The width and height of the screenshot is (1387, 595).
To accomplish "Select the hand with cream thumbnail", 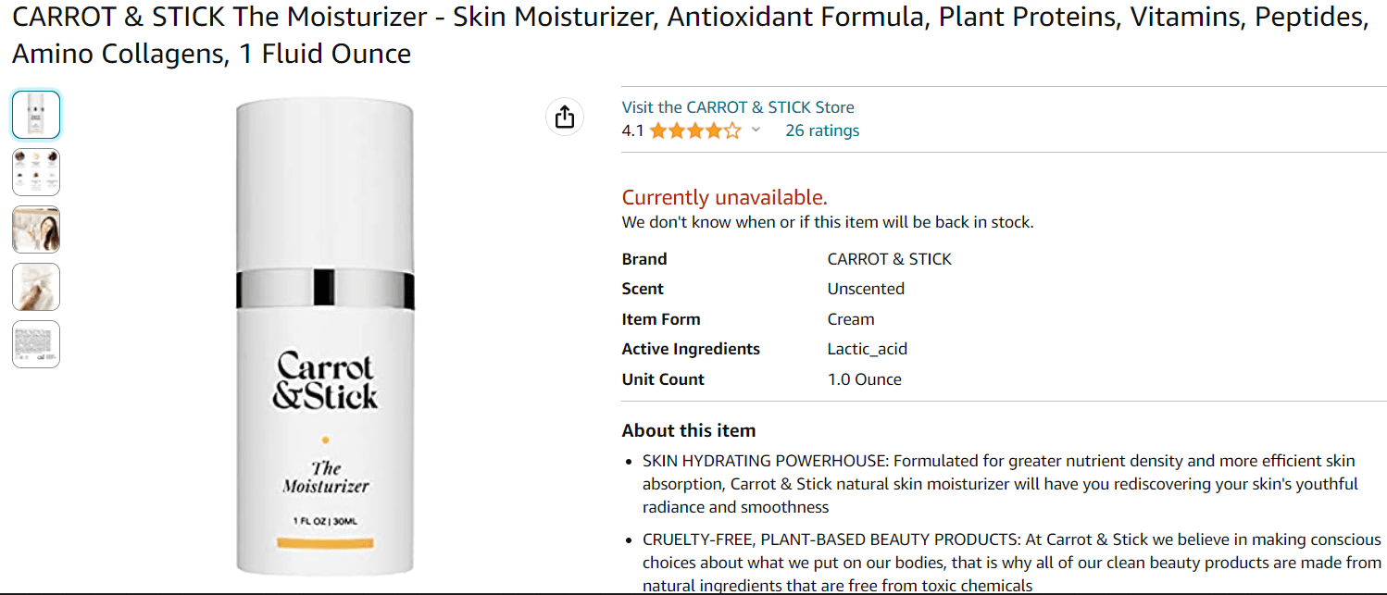I will point(36,287).
